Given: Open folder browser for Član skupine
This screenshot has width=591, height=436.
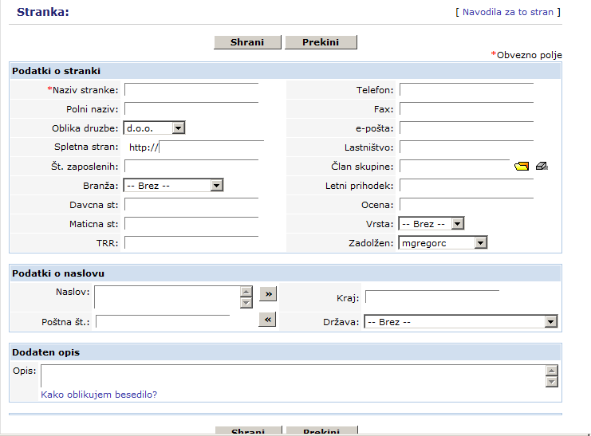Looking at the screenshot, I should coord(522,167).
